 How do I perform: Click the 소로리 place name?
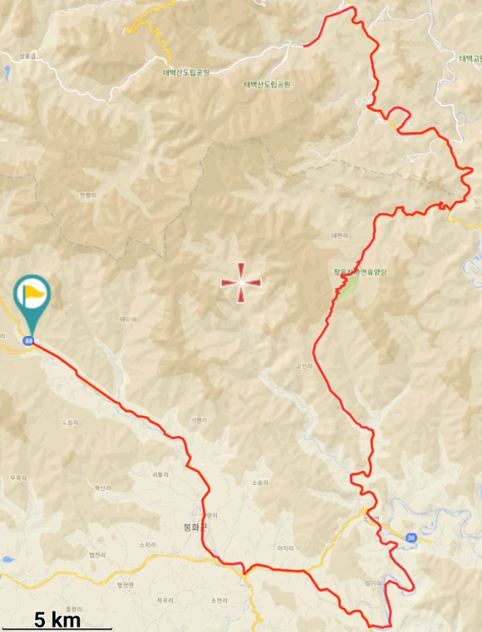click(260, 483)
